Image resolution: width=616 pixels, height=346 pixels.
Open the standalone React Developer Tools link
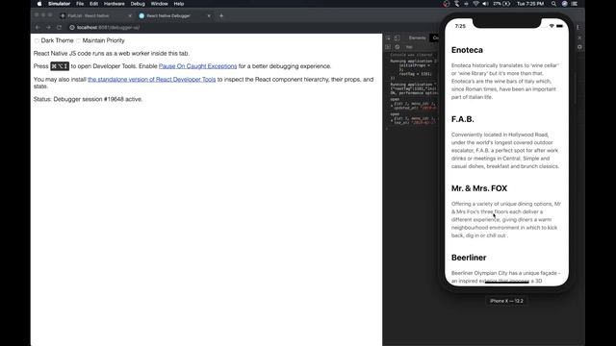152,79
